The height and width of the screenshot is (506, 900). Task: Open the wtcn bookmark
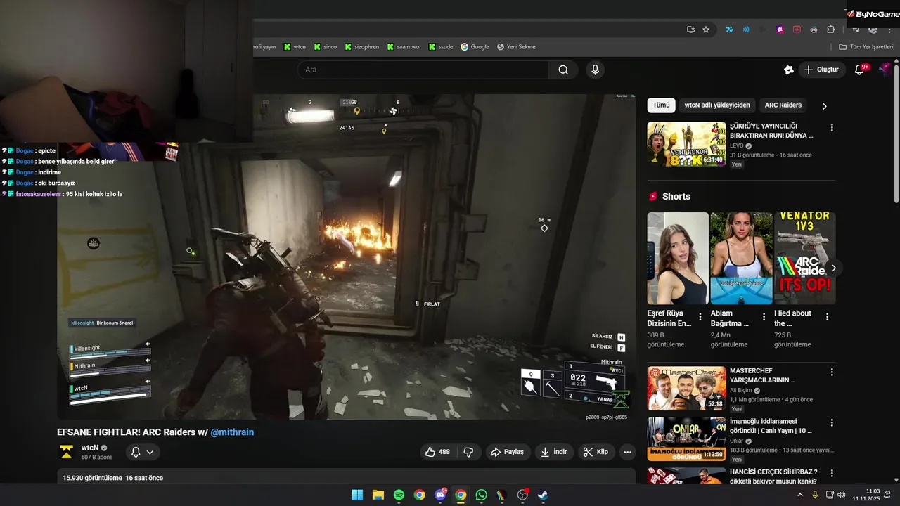295,47
